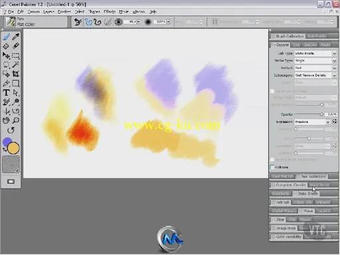Select the Lasso tool
The image size is (340, 255).
(x=6, y=64)
